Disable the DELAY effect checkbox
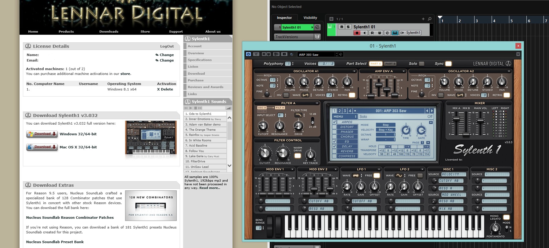This screenshot has height=248, width=549. click(x=334, y=146)
